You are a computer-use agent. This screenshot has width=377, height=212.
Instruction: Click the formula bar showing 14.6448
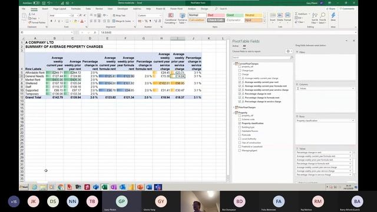point(227,32)
